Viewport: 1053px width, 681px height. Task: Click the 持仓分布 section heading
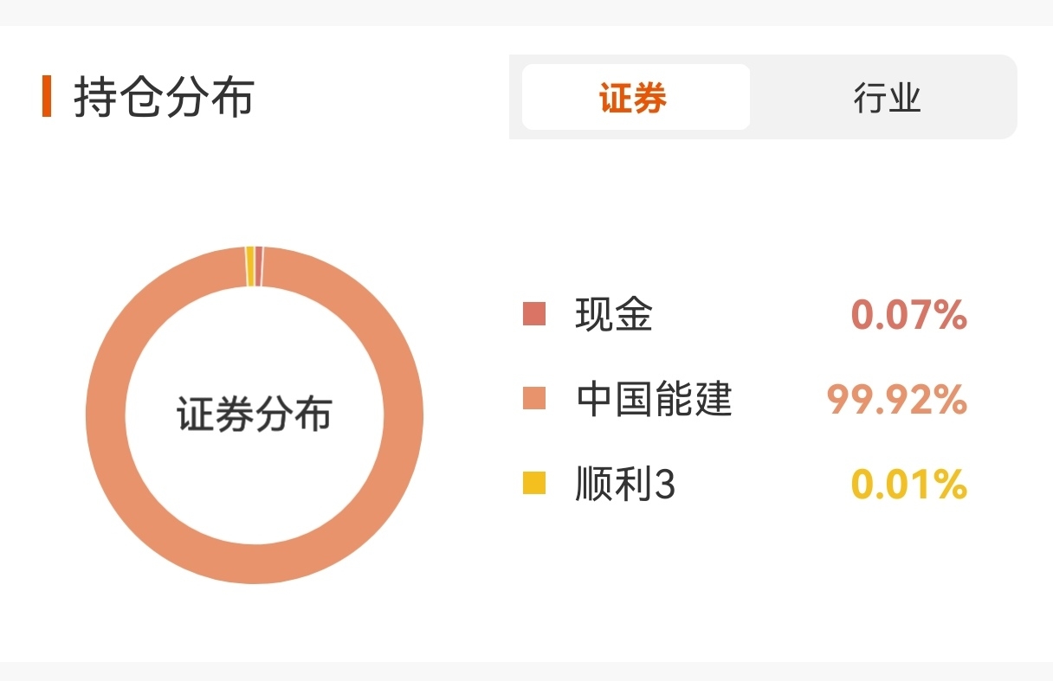pos(164,97)
